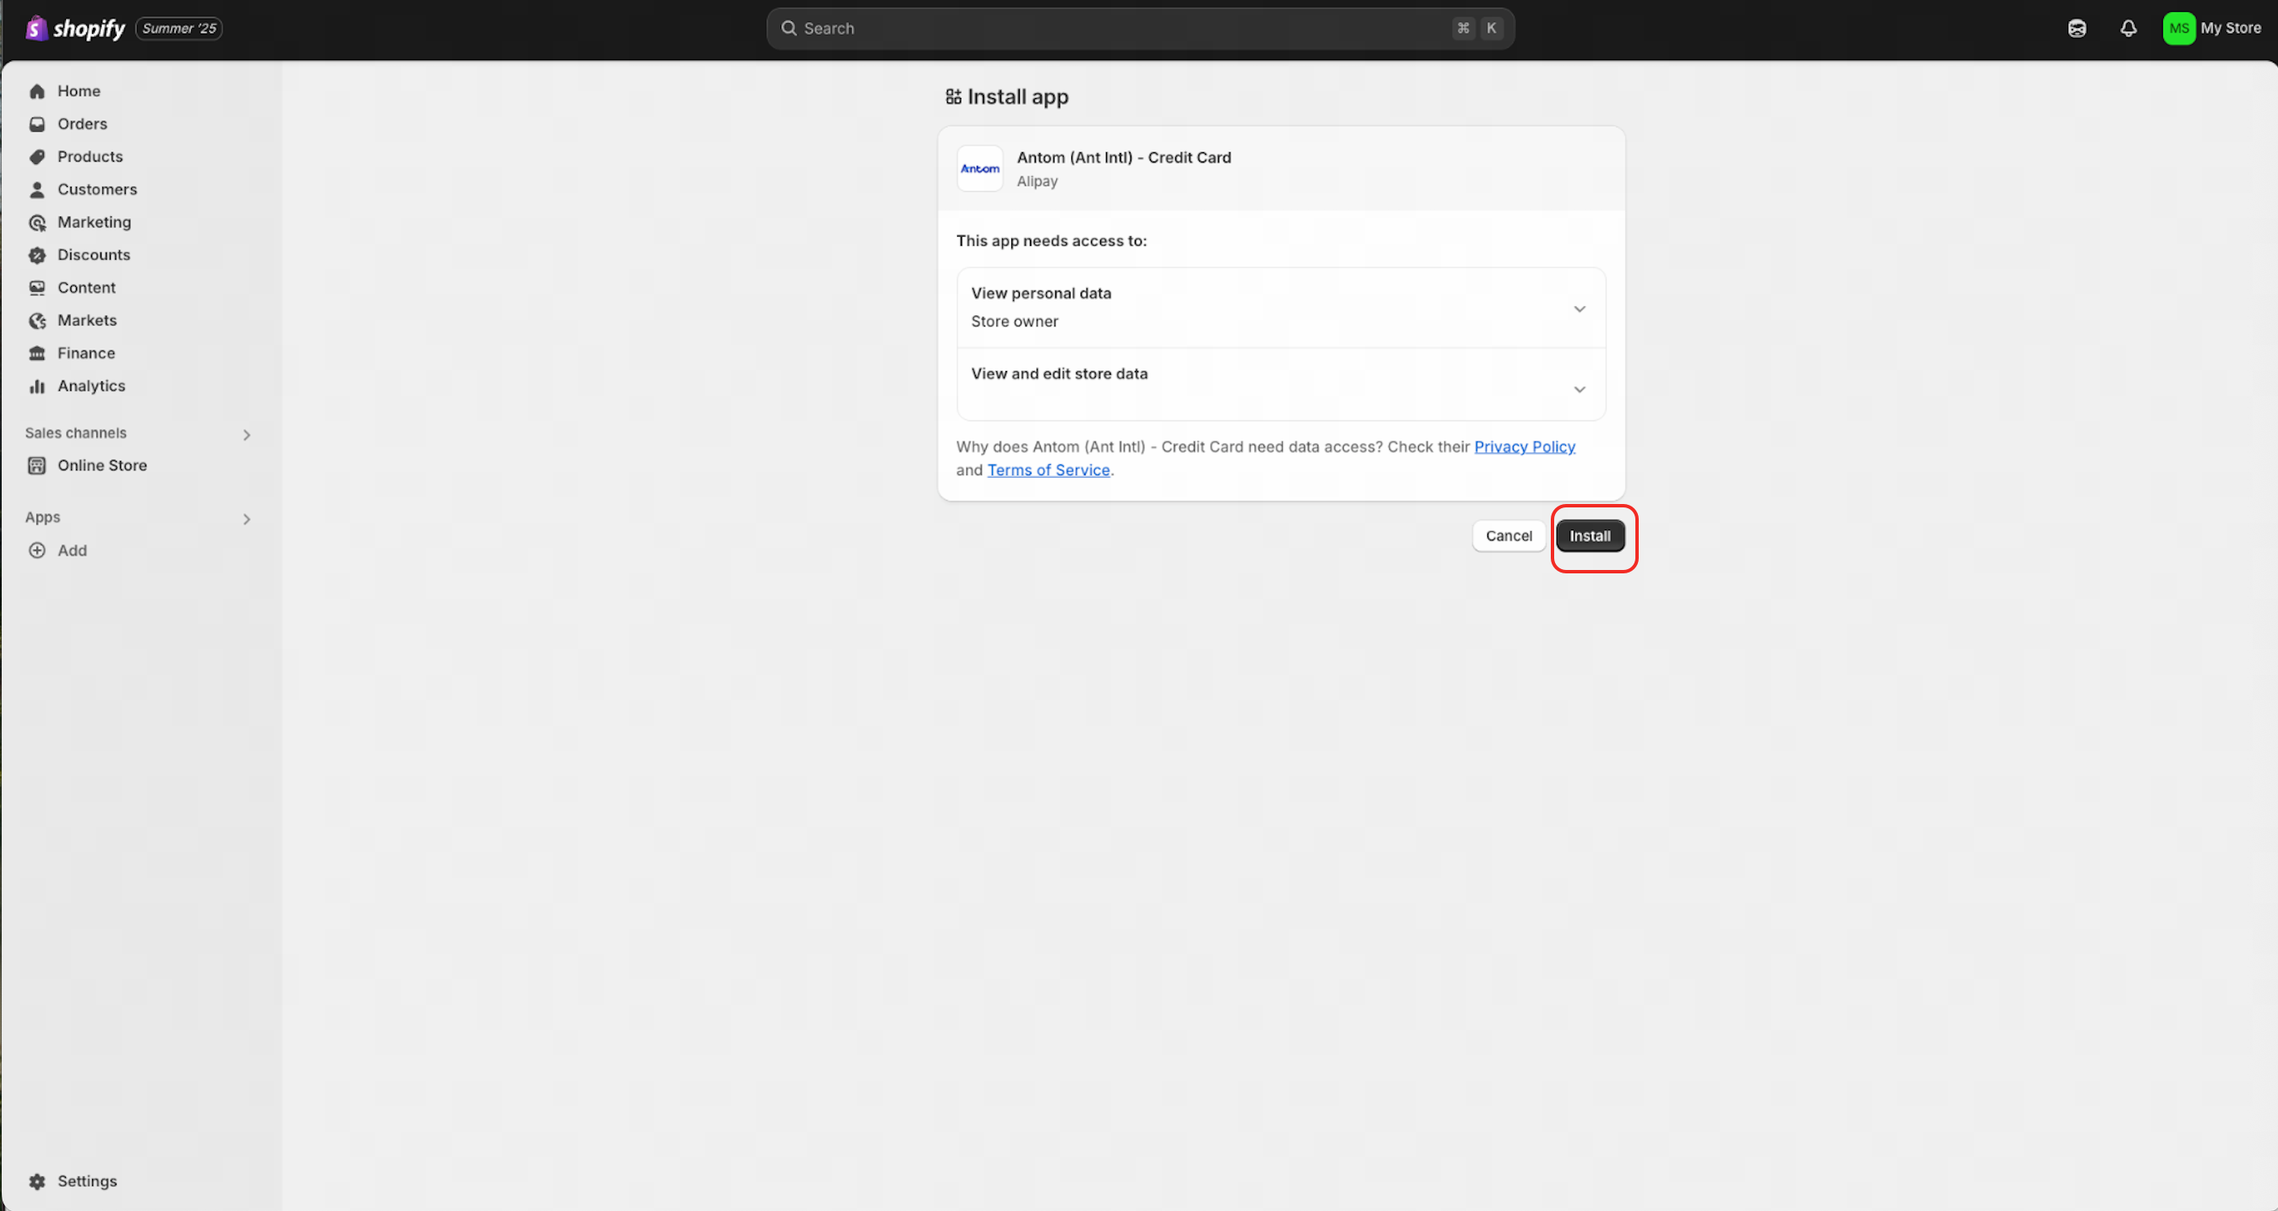Expand the Apps chevron
This screenshot has height=1211, width=2278.
(x=247, y=518)
